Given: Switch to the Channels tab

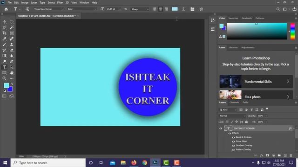Looking at the screenshot, I should pos(234,103).
